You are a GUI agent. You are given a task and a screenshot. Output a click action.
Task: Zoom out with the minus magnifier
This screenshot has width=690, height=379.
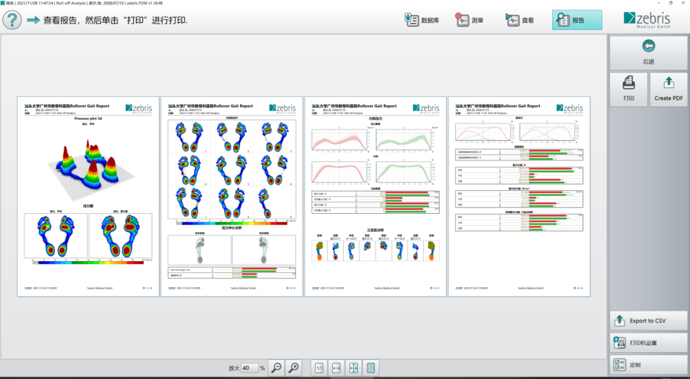coord(277,368)
